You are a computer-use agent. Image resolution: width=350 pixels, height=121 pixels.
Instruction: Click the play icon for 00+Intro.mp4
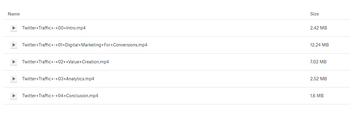tap(14, 28)
